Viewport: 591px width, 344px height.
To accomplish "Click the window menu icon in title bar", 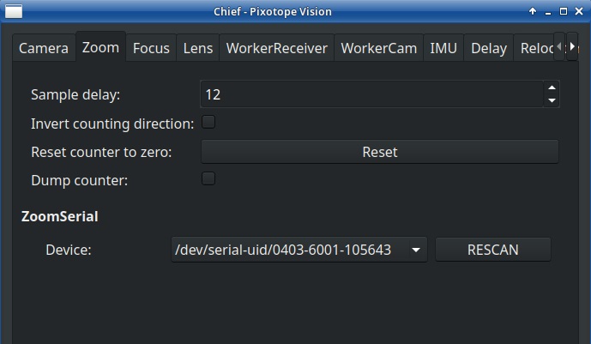I will tap(13, 11).
